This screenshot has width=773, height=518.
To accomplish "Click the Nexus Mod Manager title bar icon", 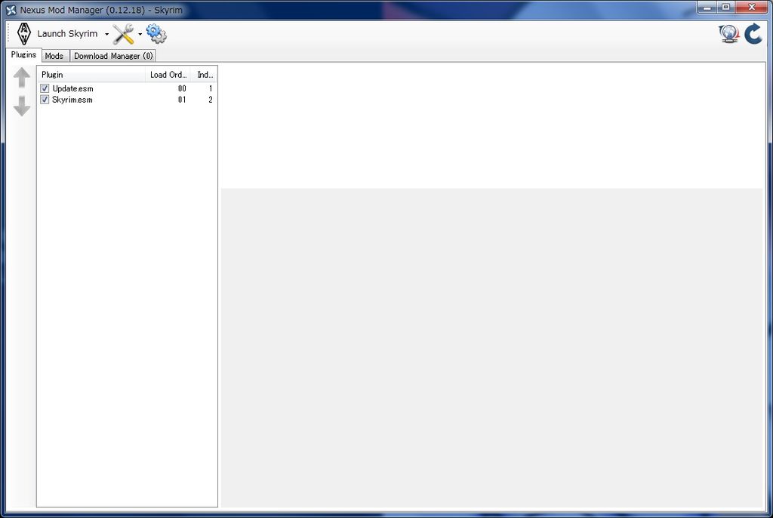I will pos(11,10).
